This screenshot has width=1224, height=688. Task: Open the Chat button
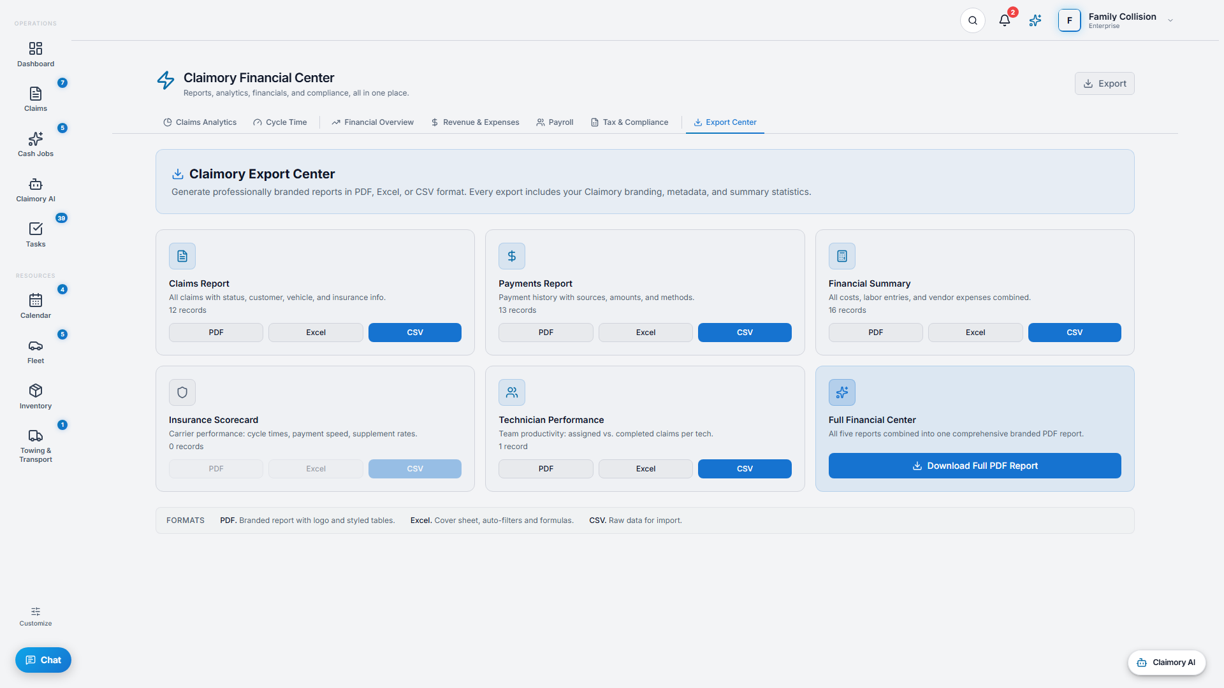[43, 660]
